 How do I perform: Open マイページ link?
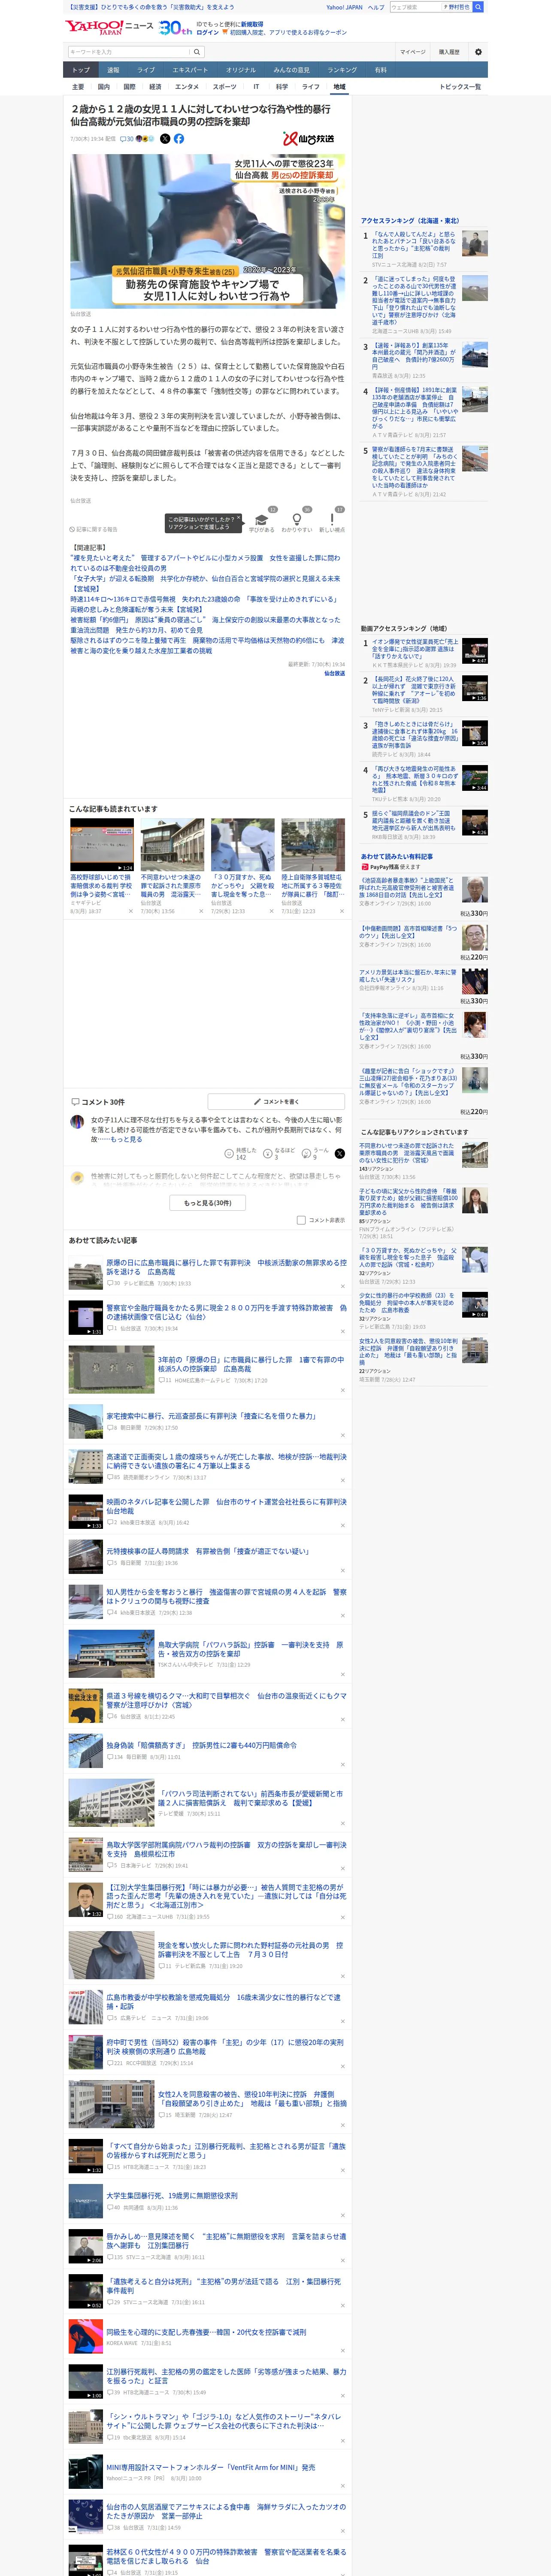(x=412, y=52)
